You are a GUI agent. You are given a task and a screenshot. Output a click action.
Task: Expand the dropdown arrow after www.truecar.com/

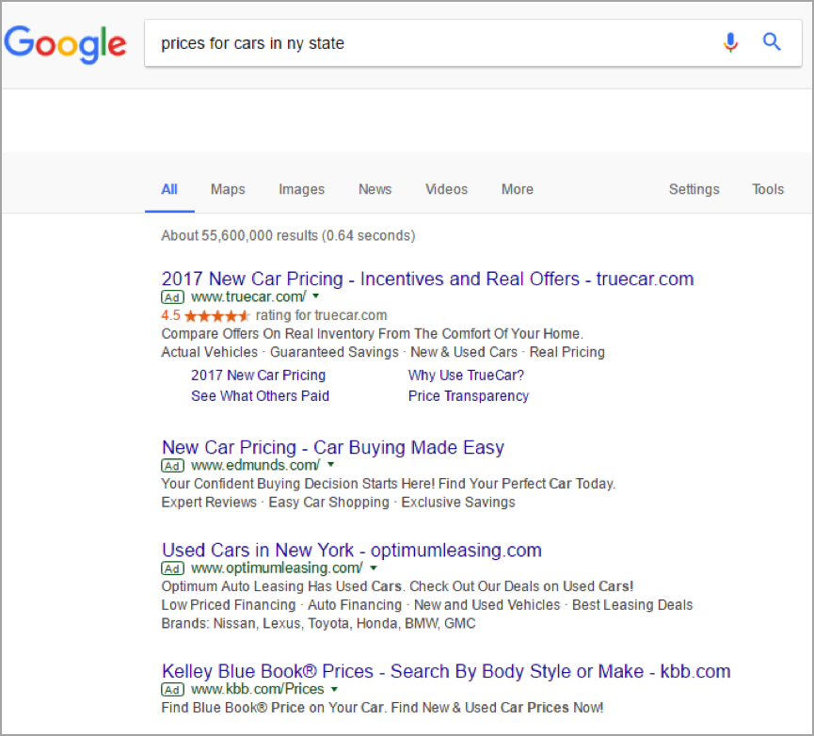coord(315,296)
